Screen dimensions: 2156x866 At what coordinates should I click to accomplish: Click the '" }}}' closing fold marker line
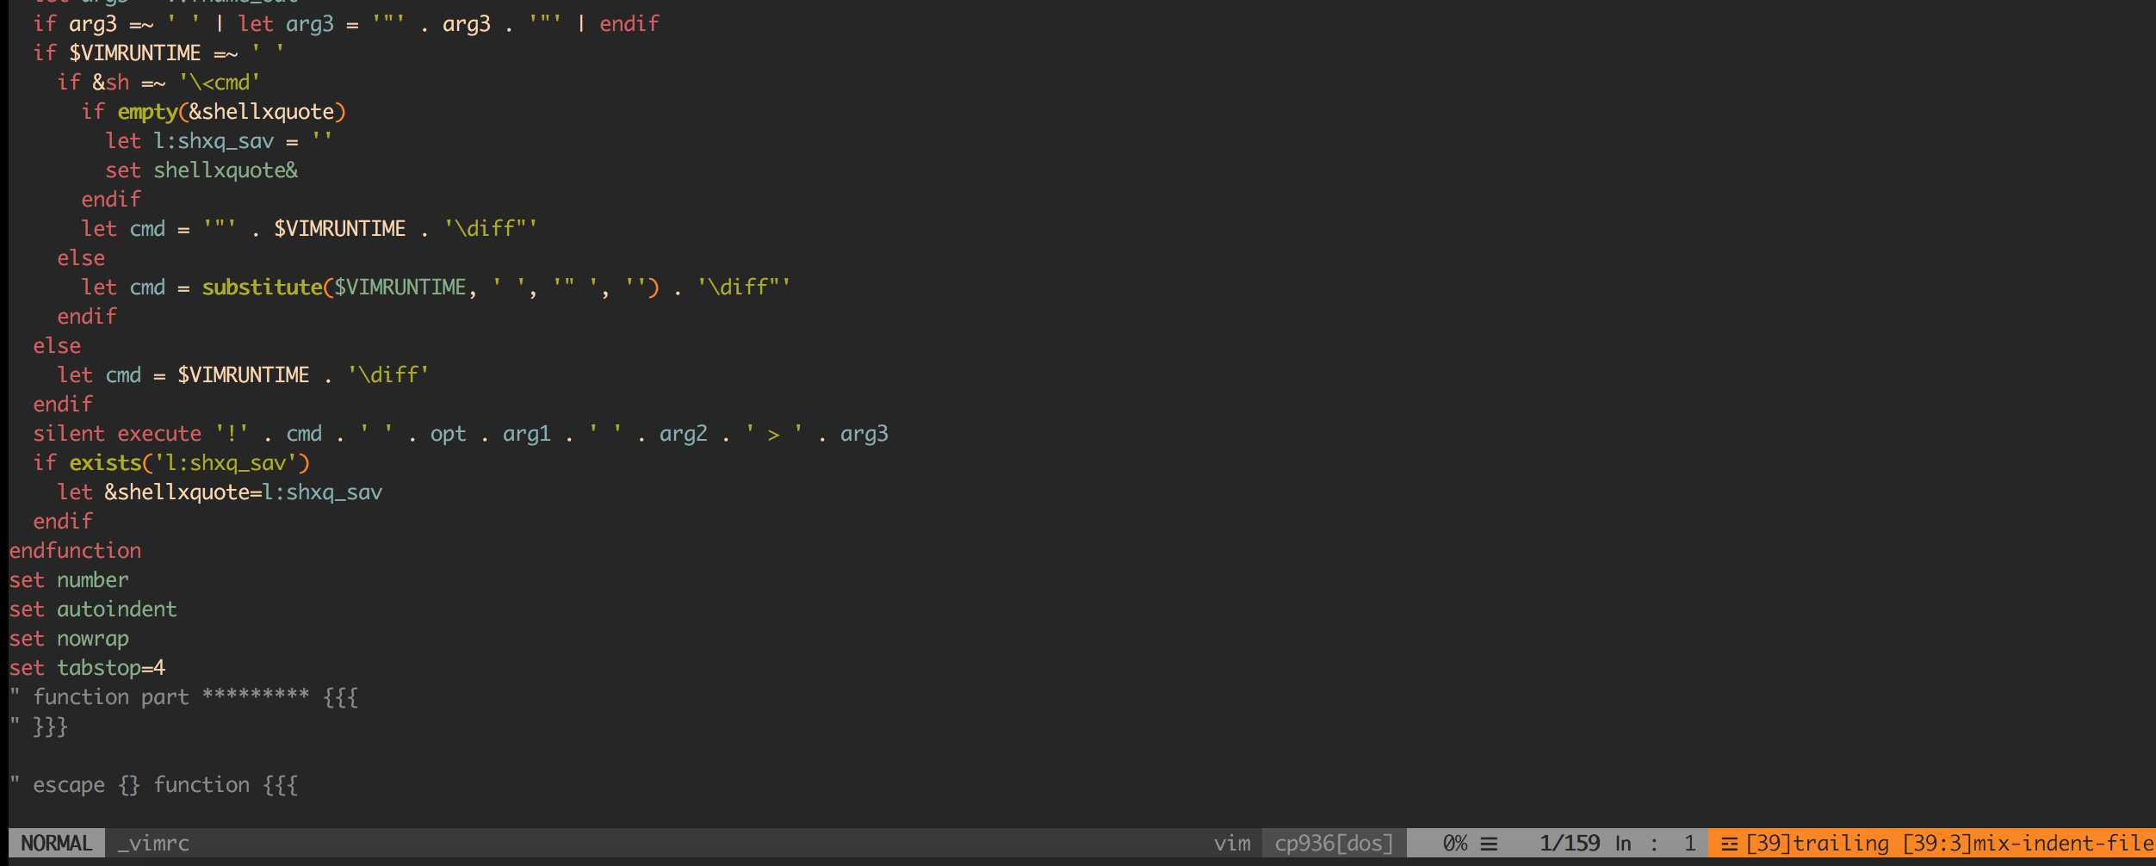[38, 726]
